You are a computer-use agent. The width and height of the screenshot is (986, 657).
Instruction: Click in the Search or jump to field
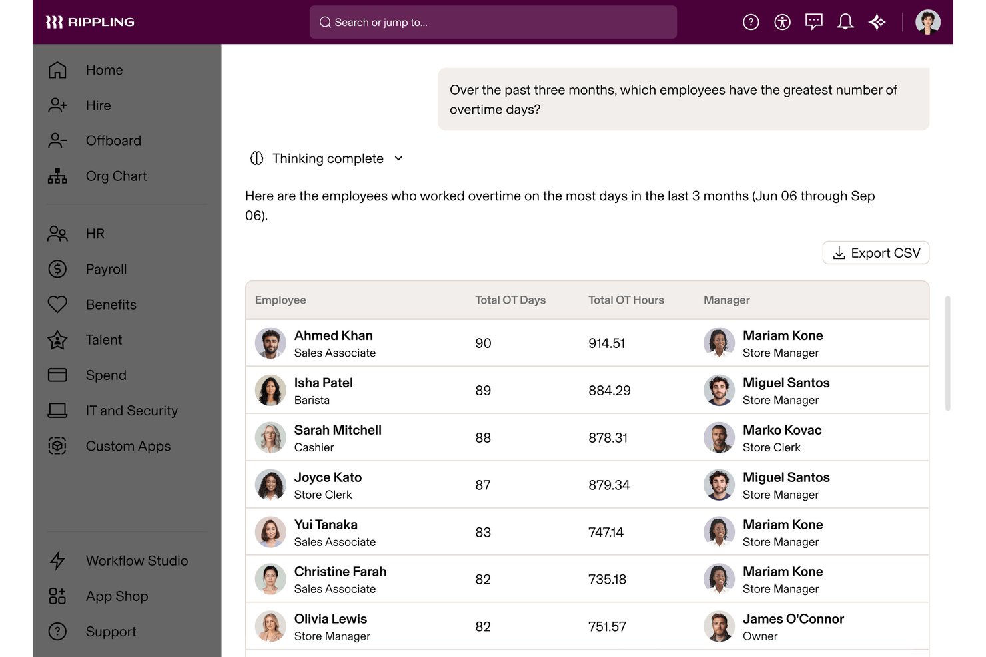[x=493, y=22]
